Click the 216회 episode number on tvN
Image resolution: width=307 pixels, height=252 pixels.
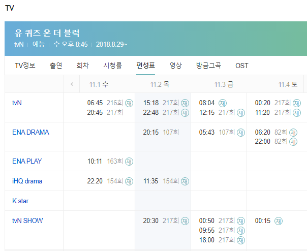point(115,103)
